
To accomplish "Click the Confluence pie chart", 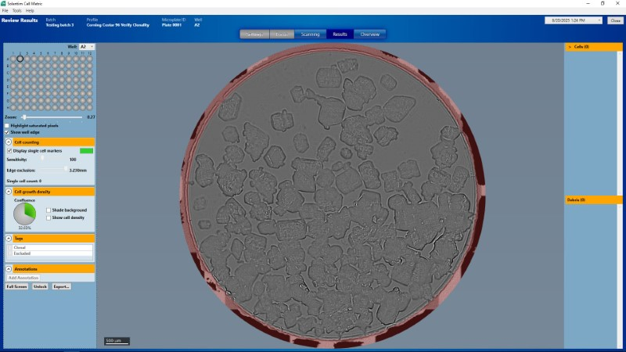I will [x=25, y=214].
